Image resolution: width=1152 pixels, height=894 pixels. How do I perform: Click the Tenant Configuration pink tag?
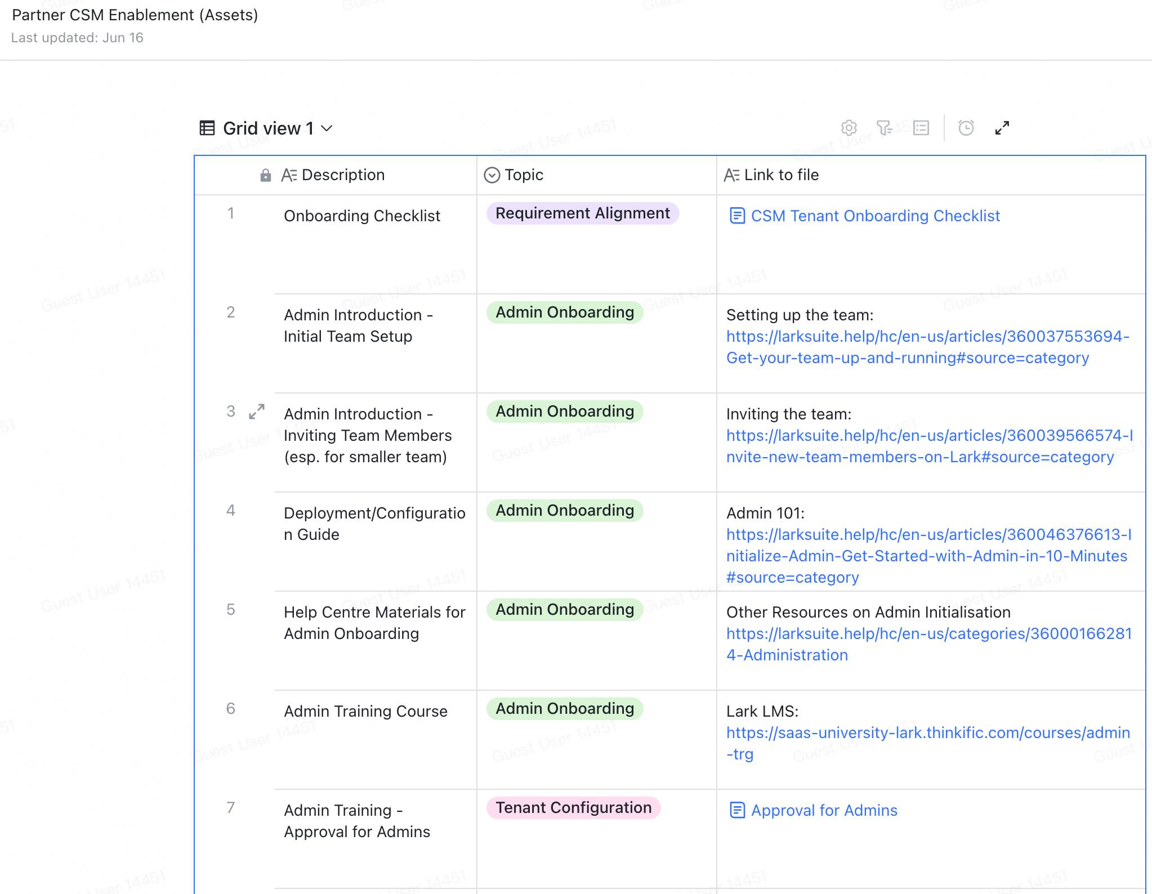click(x=573, y=808)
